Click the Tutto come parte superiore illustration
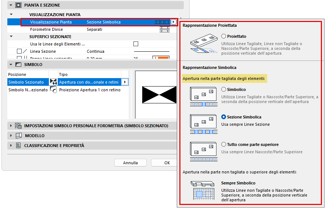 click(x=204, y=151)
